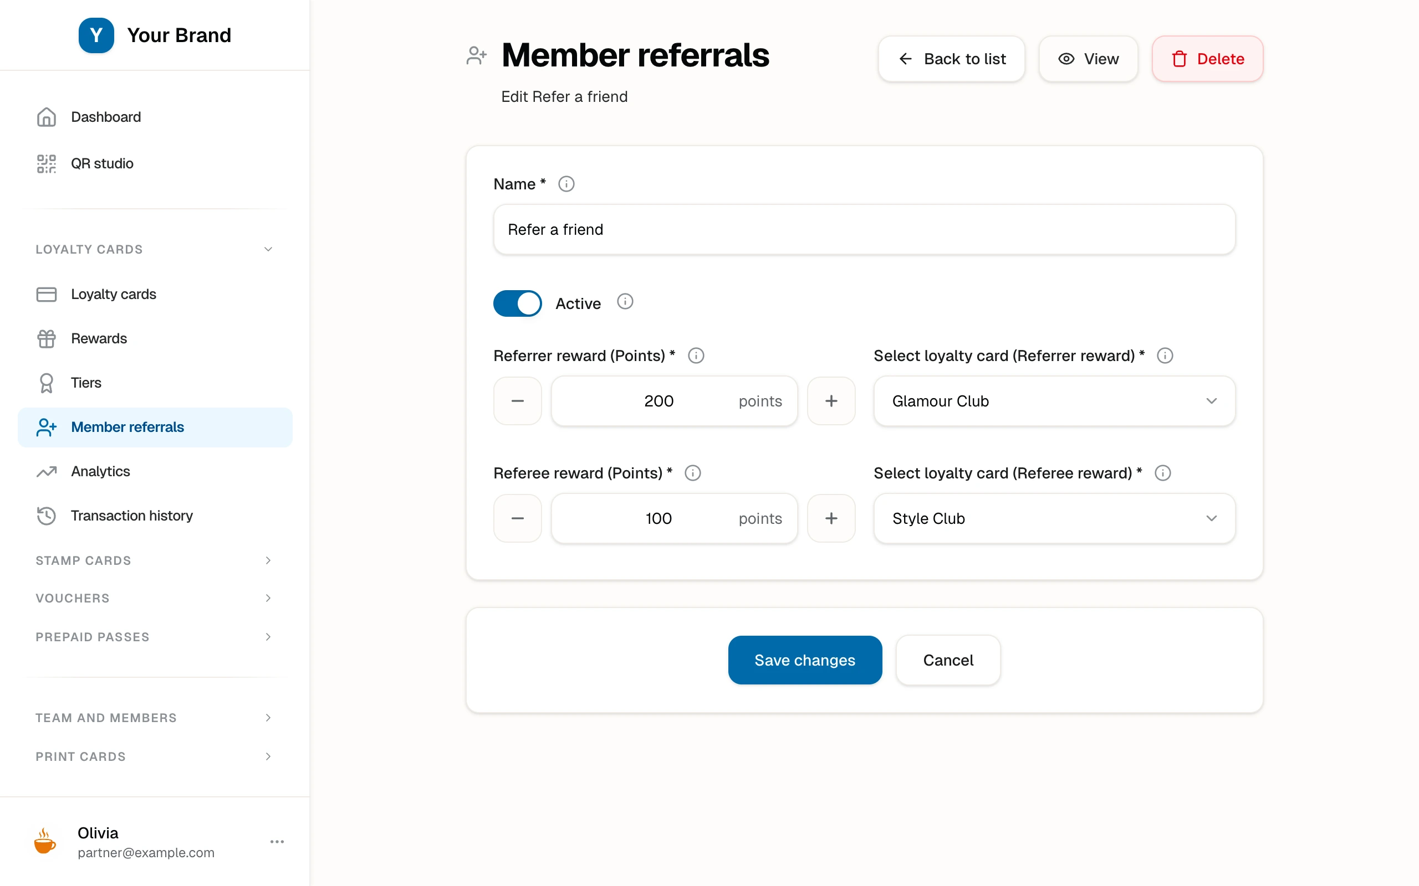Click Referee reward points field showing 100

point(675,518)
